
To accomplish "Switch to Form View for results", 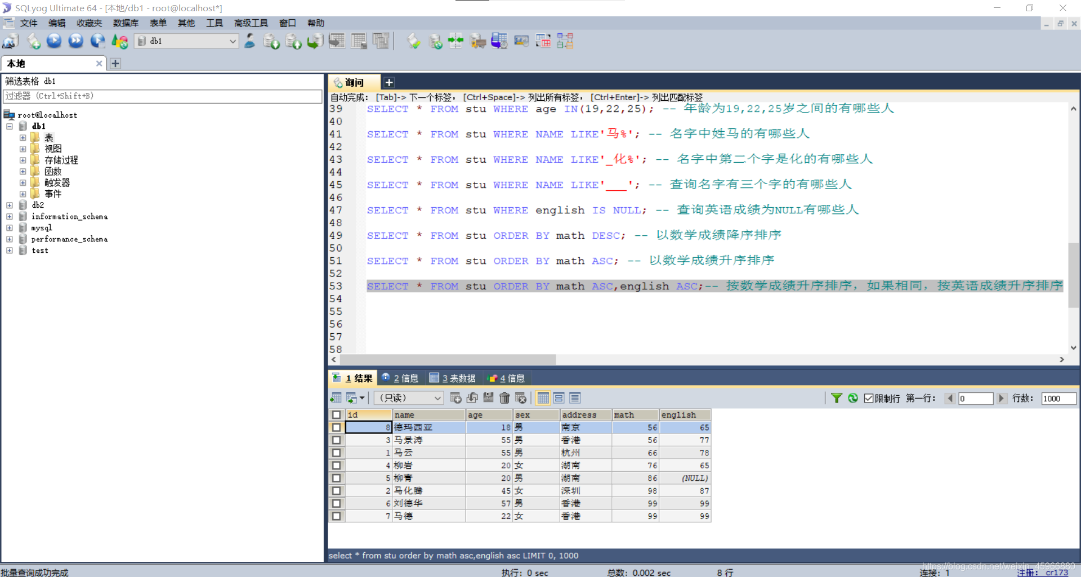I will 559,398.
